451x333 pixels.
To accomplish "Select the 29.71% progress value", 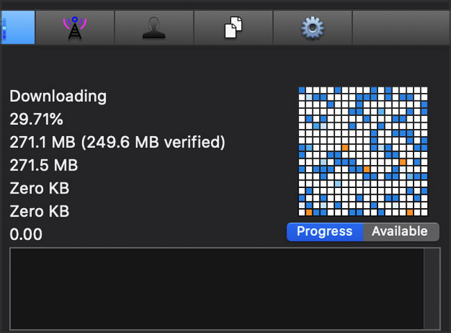I will tap(36, 119).
